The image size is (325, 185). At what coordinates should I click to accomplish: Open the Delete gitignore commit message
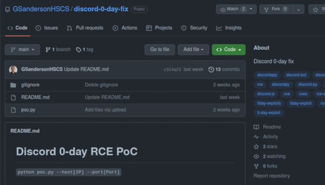tap(101, 85)
